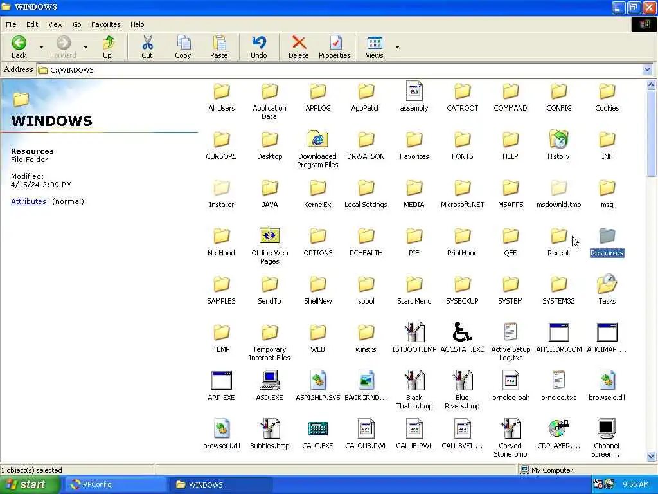Select the Active Setup Log.txt file icon
Viewport: 658px width, 494px height.
510,332
